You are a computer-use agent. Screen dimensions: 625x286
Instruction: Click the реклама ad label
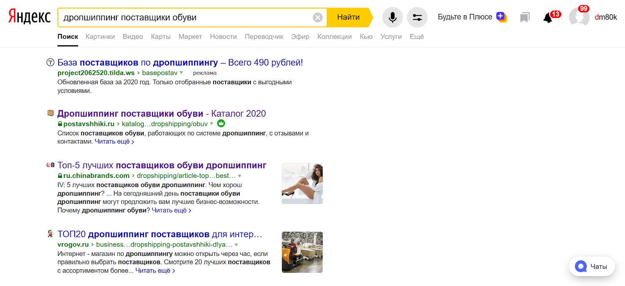coord(205,73)
